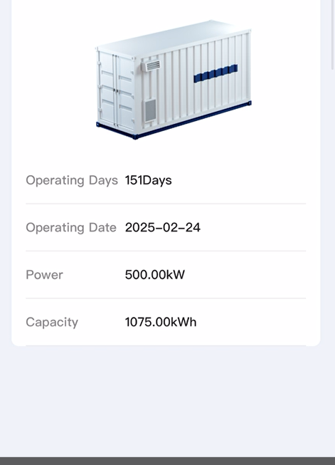
Task: Click the gray ventilation panel on container
Action: tap(150, 110)
